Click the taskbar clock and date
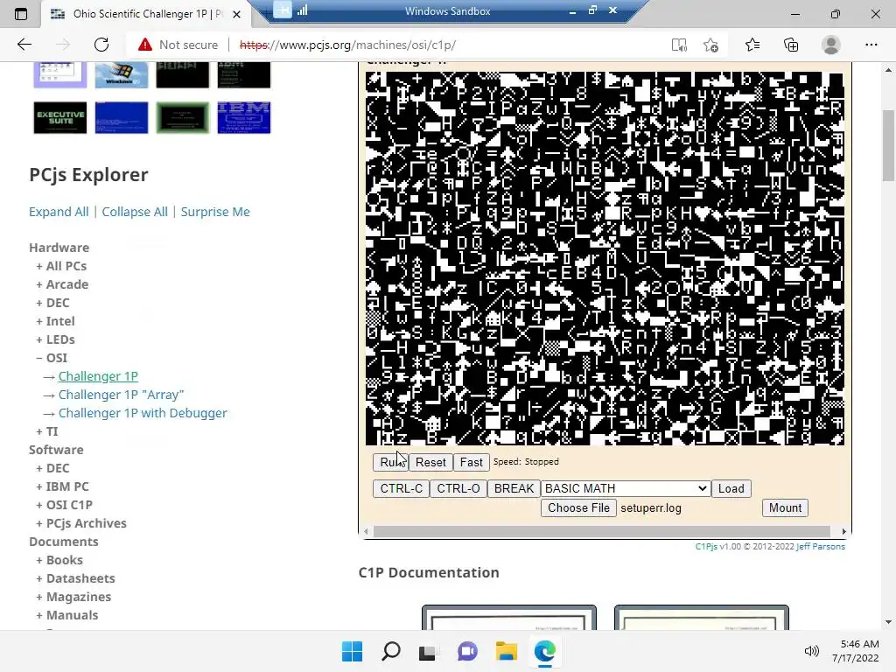 click(856, 651)
